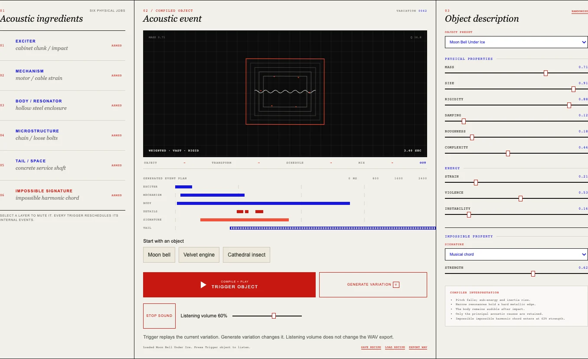Click the Body bar in the event plan

click(x=263, y=203)
